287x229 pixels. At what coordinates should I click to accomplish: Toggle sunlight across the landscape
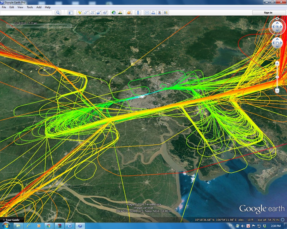coord(120,13)
